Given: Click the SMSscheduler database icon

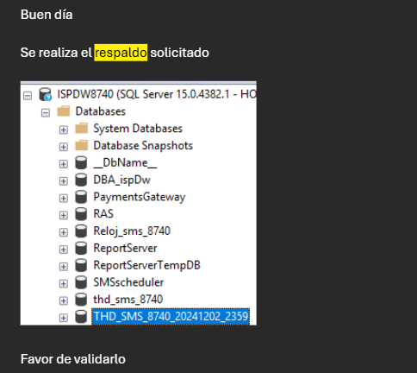Looking at the screenshot, I should [81, 282].
